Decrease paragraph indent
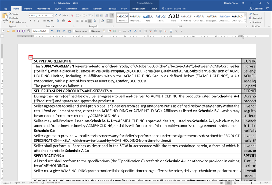 pos(97,15)
